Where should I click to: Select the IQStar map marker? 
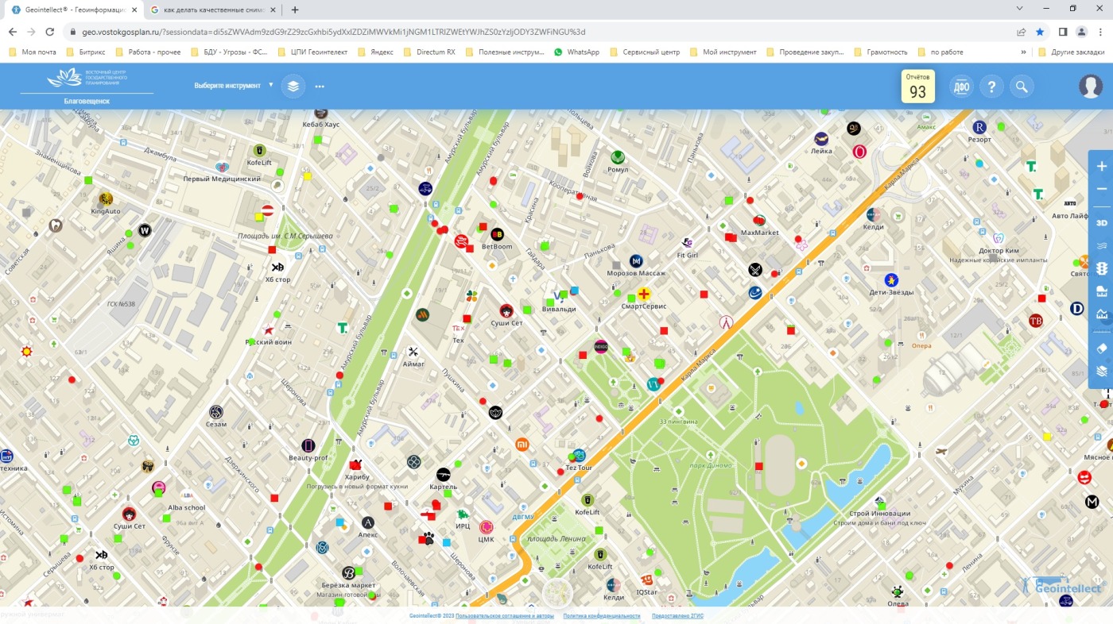[x=646, y=580]
